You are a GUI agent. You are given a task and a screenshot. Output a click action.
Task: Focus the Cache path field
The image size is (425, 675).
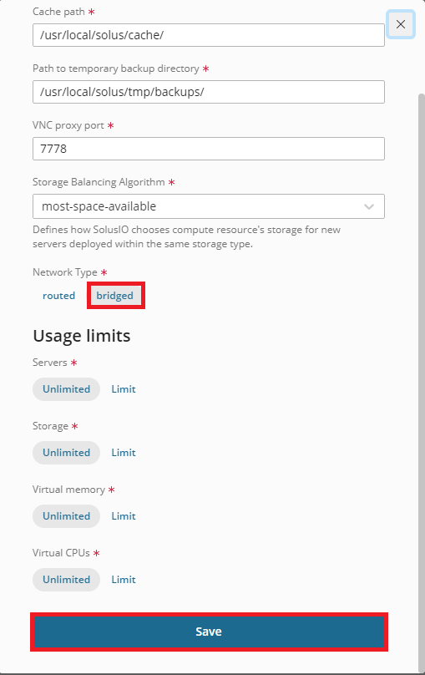[209, 35]
